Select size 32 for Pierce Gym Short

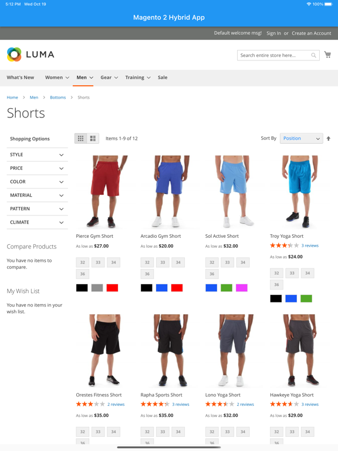(83, 262)
